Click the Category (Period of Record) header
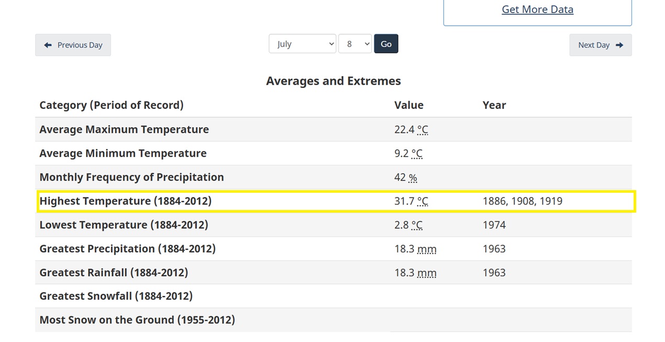665x342 pixels. pos(112,105)
